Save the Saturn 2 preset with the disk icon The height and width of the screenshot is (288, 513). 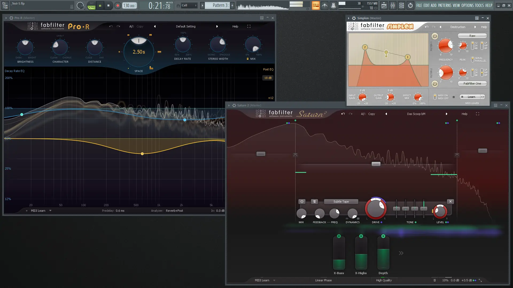pyautogui.click(x=314, y=202)
